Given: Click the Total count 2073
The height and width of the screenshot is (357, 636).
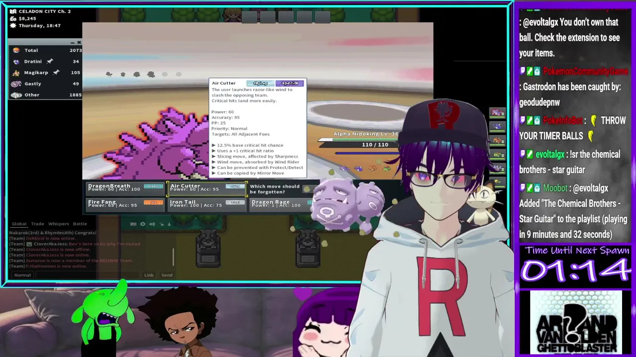Looking at the screenshot, I should coord(76,50).
